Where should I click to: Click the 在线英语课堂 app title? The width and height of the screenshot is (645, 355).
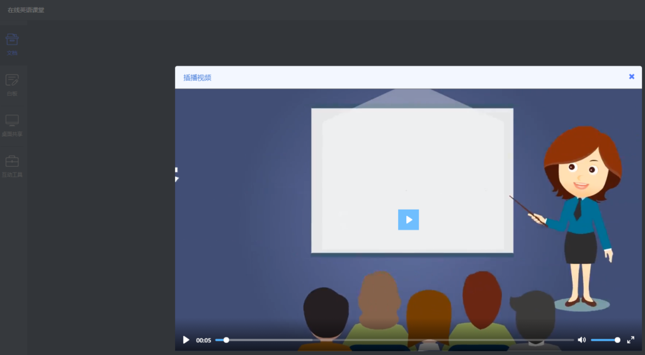coord(26,10)
